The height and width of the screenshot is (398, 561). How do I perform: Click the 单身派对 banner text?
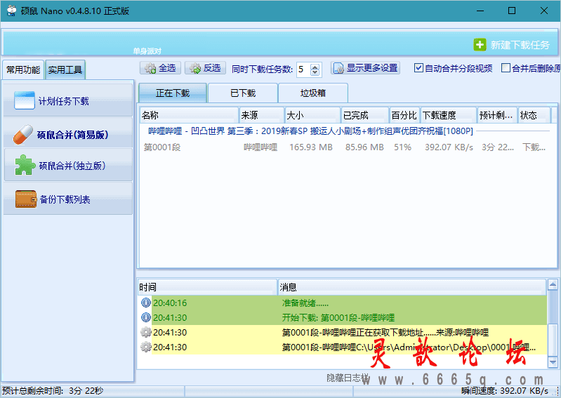[147, 51]
